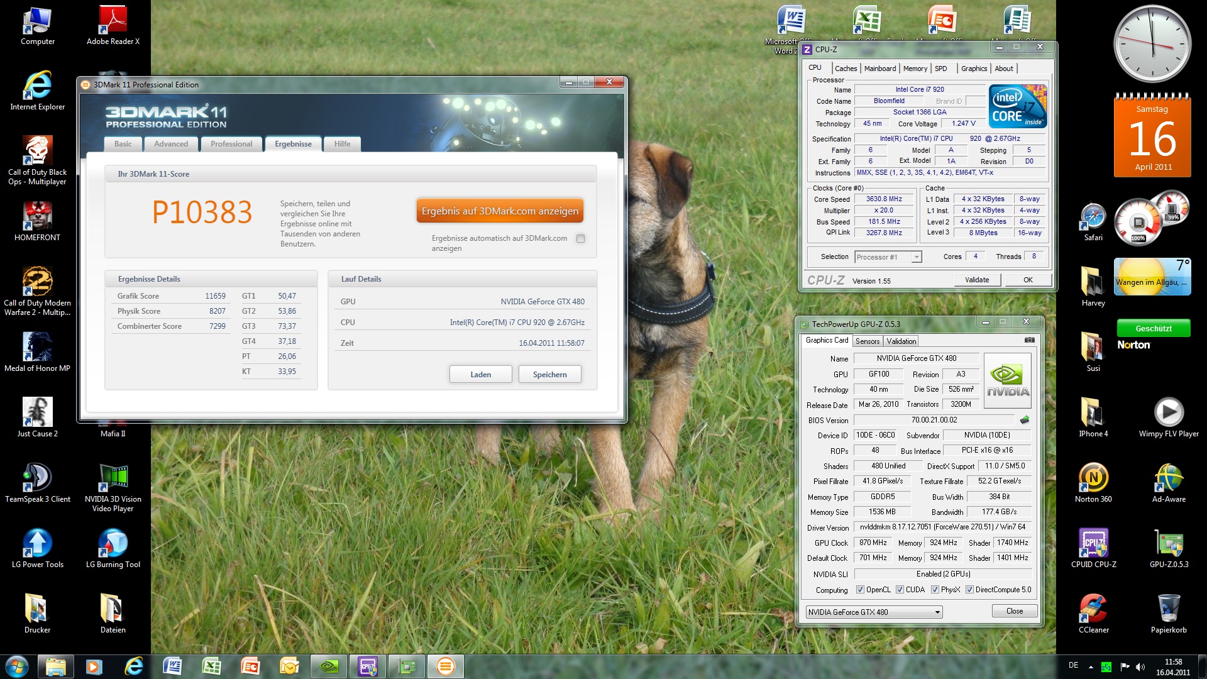Image resolution: width=1207 pixels, height=679 pixels.
Task: Click the BIOS save chip icon in GPU-Z
Action: pyautogui.click(x=1025, y=420)
